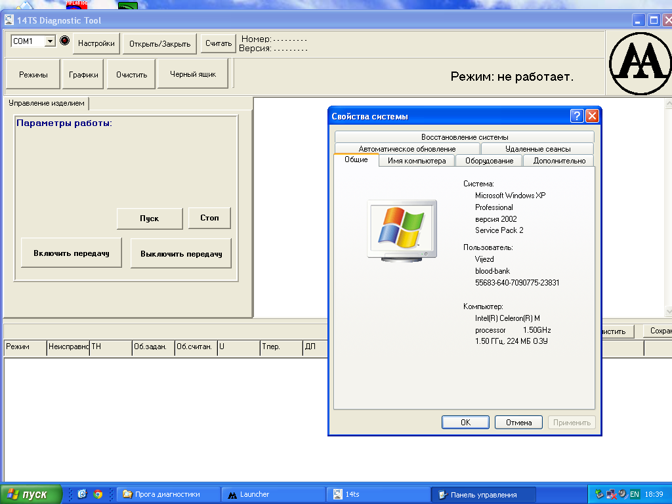Viewport: 672px width, 504px height.
Task: Click Включить передачу
Action: (x=72, y=253)
